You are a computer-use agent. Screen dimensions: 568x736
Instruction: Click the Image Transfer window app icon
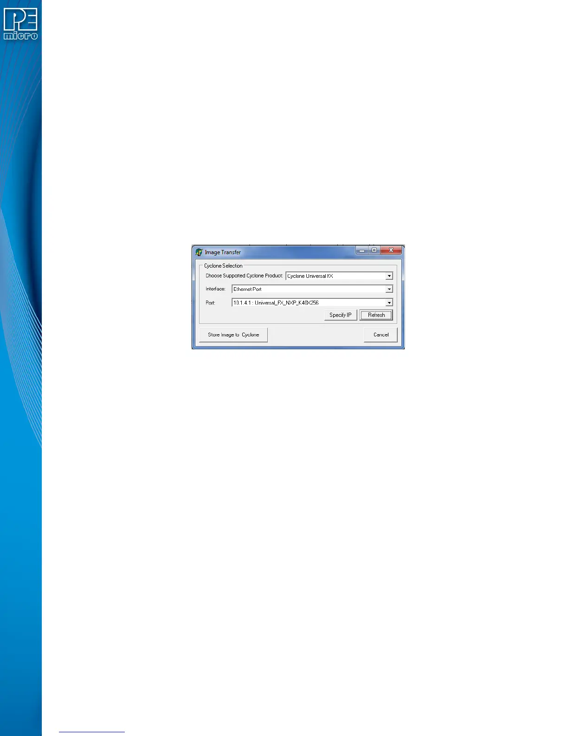199,252
